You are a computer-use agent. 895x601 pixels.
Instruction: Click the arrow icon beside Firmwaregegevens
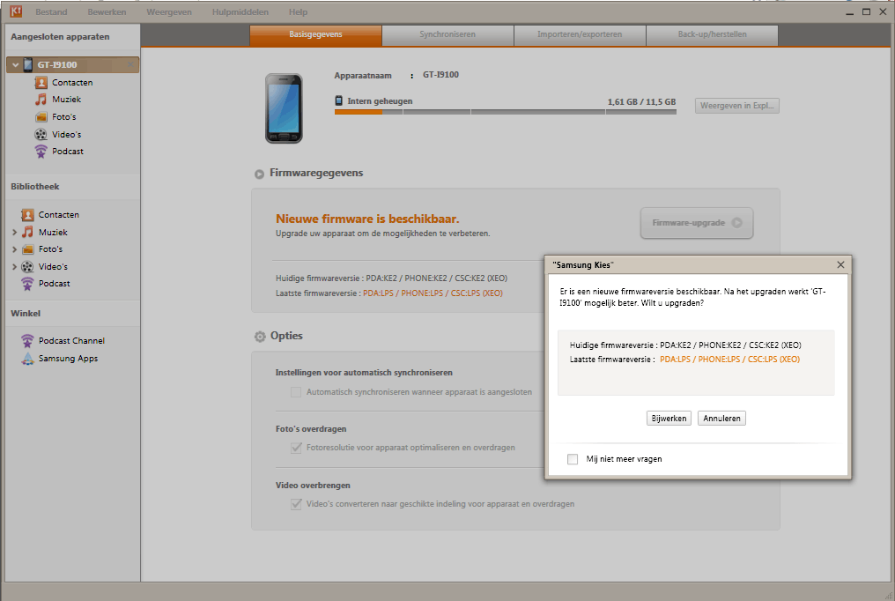259,174
